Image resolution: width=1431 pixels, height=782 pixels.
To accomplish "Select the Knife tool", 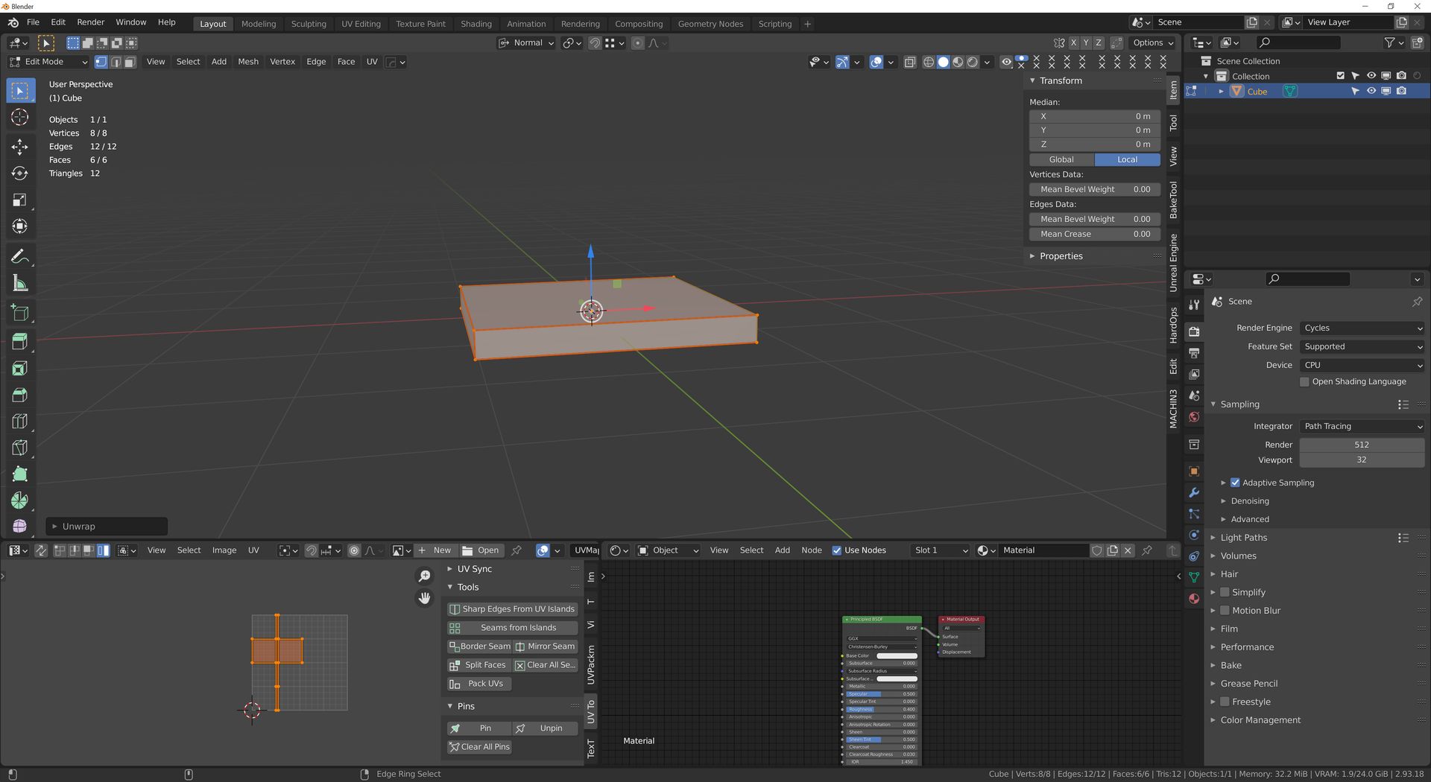I will click(20, 448).
